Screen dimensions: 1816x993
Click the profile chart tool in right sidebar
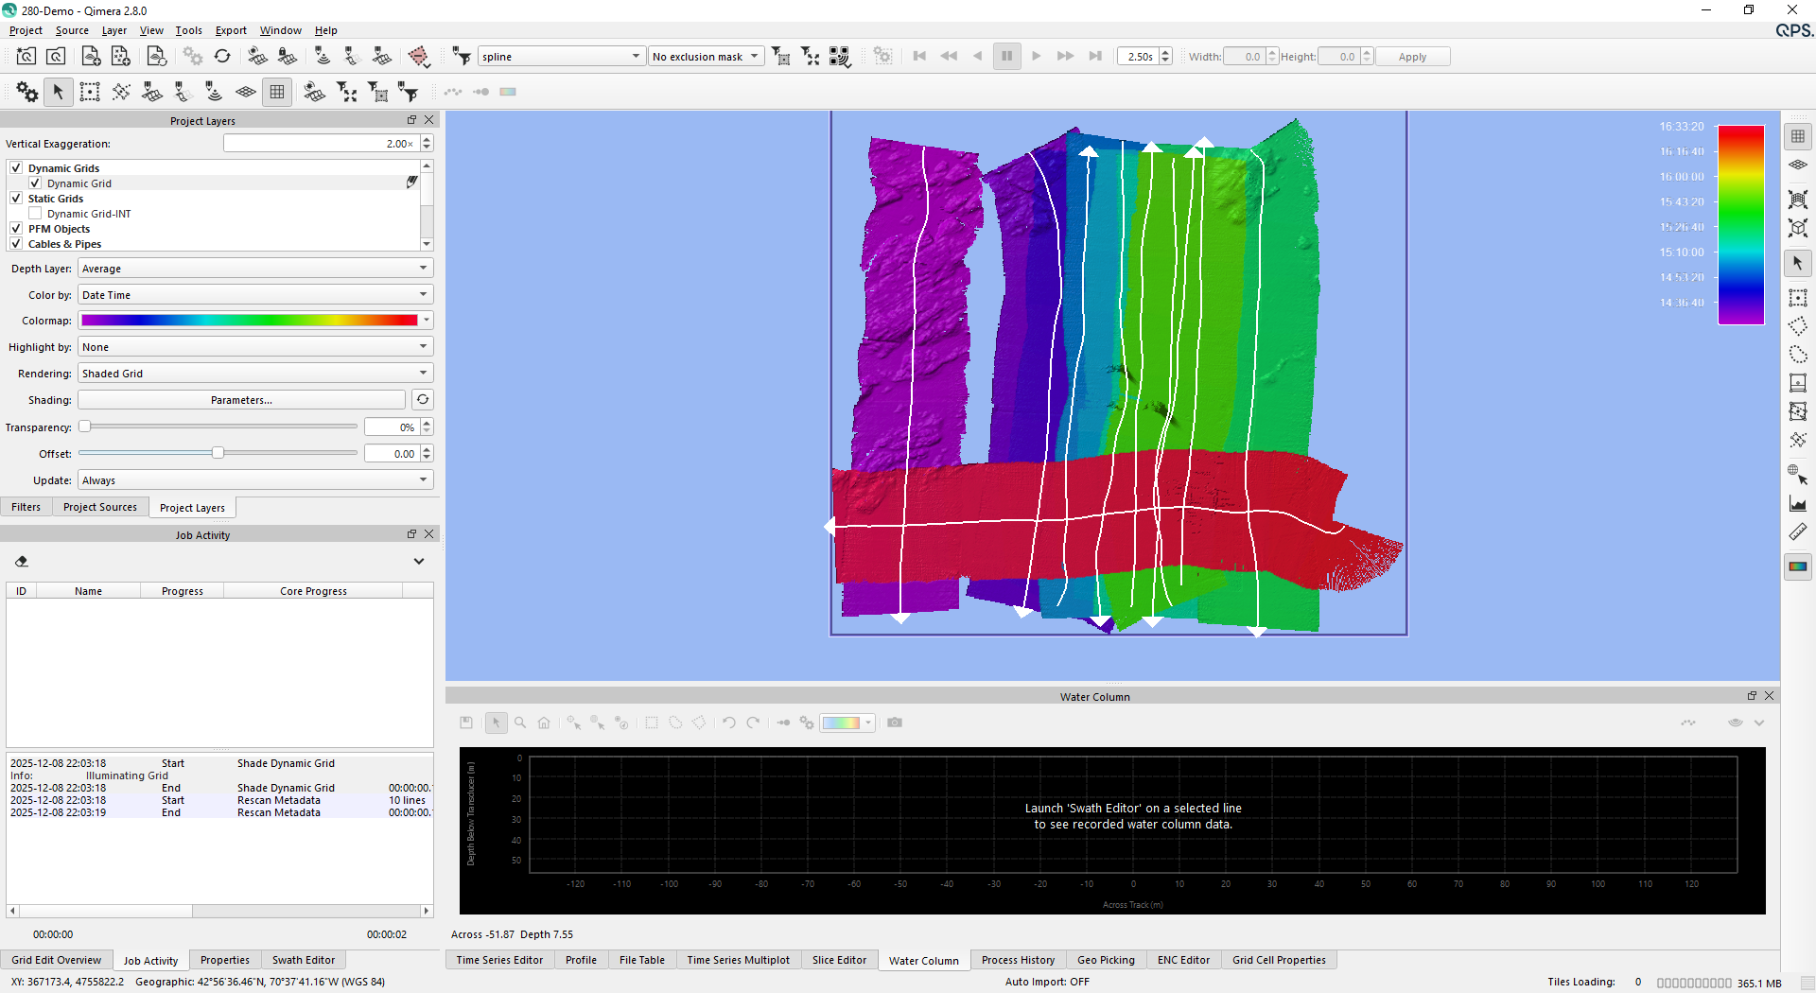tap(1797, 504)
